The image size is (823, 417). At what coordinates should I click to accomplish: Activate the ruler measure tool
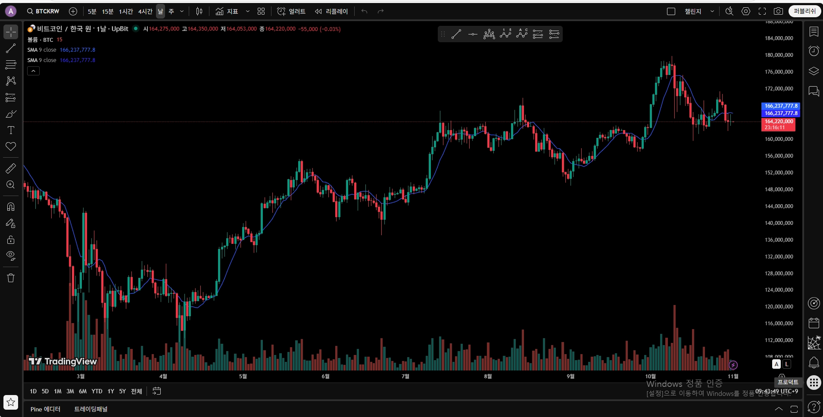[11, 168]
